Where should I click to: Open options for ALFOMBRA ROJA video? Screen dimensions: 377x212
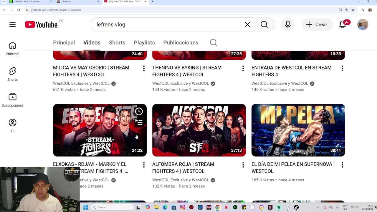point(243,165)
